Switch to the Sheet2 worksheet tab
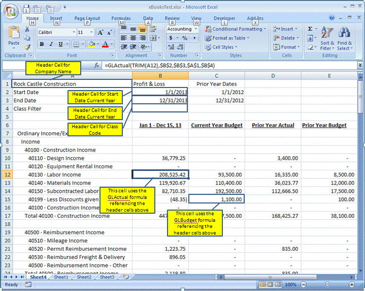Image resolution: width=365 pixels, height=291 pixels. coord(84,277)
